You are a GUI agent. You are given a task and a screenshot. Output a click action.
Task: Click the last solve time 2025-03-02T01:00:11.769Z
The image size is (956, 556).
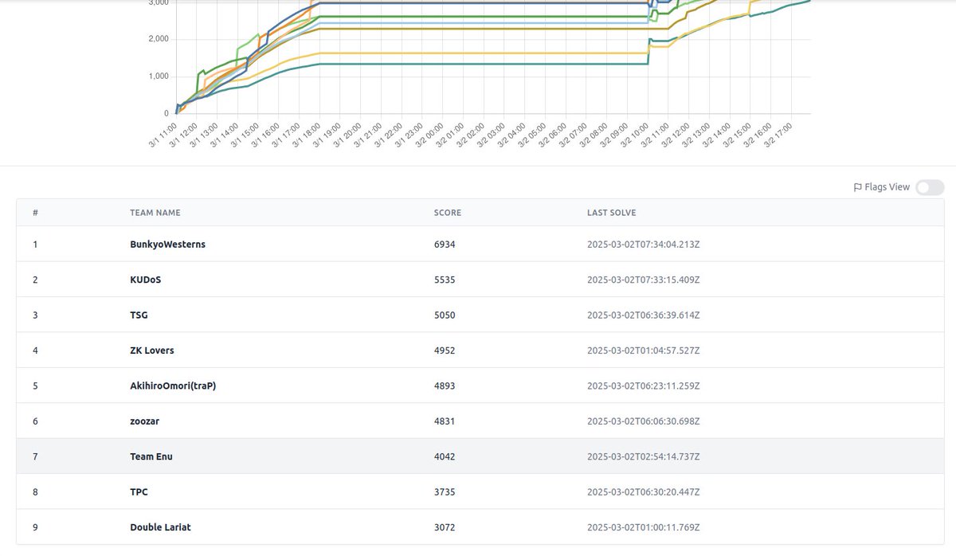pos(643,527)
